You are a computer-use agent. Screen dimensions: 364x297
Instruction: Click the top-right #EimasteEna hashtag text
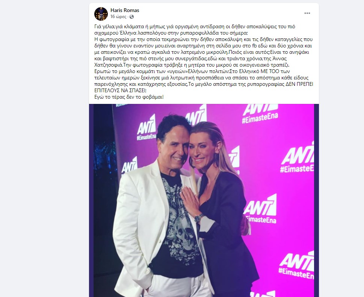260,119
